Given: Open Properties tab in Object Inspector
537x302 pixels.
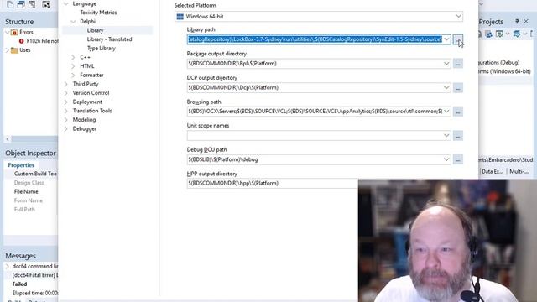Looking at the screenshot, I should point(21,165).
